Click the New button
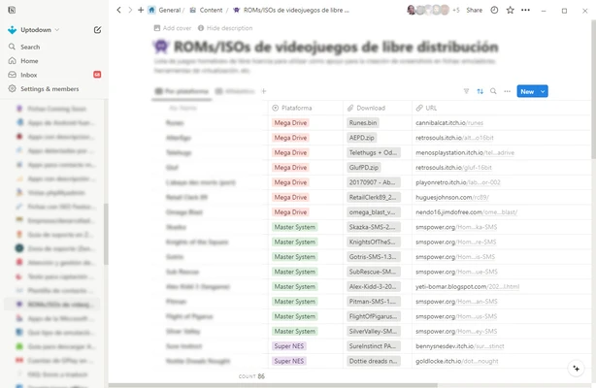Image resolution: width=596 pixels, height=388 pixels. click(527, 91)
